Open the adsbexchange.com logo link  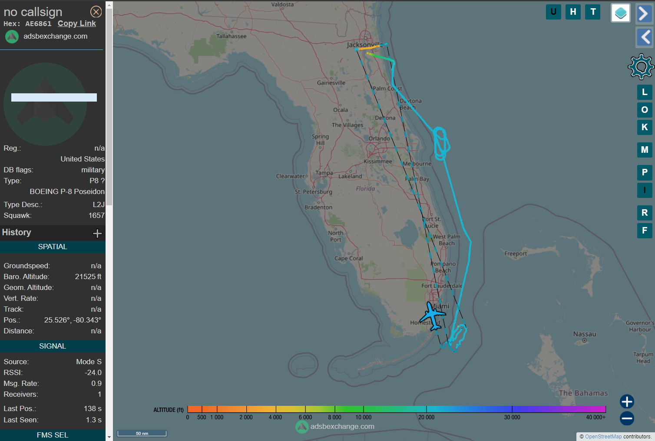(x=46, y=36)
